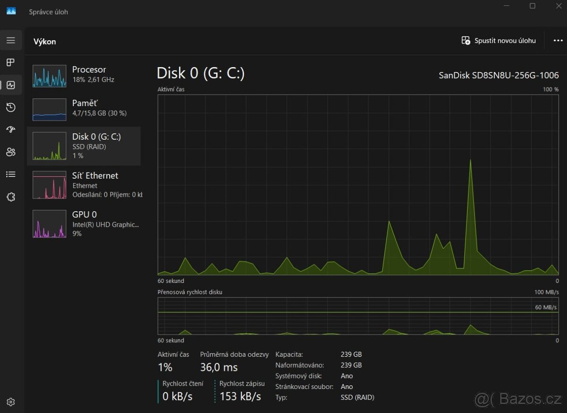Screen dimensions: 567x413
Task: Select Disk 0 (G: C:) entry
Action: tap(84, 146)
